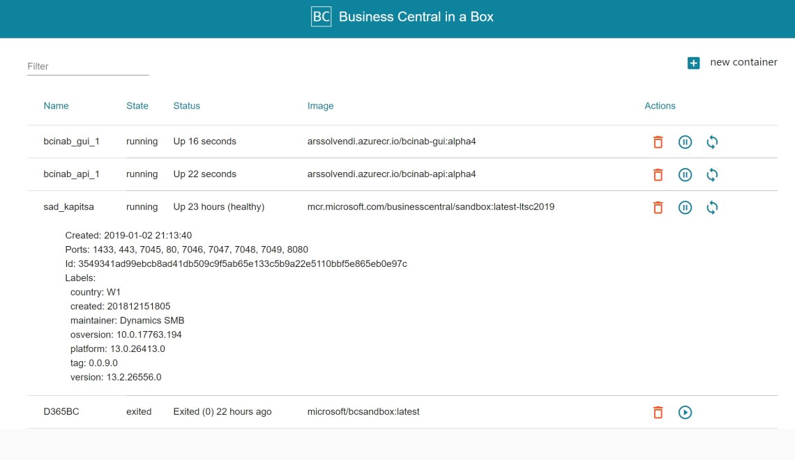Delete the bcinab_api_1 container
This screenshot has height=460, width=795.
point(657,175)
